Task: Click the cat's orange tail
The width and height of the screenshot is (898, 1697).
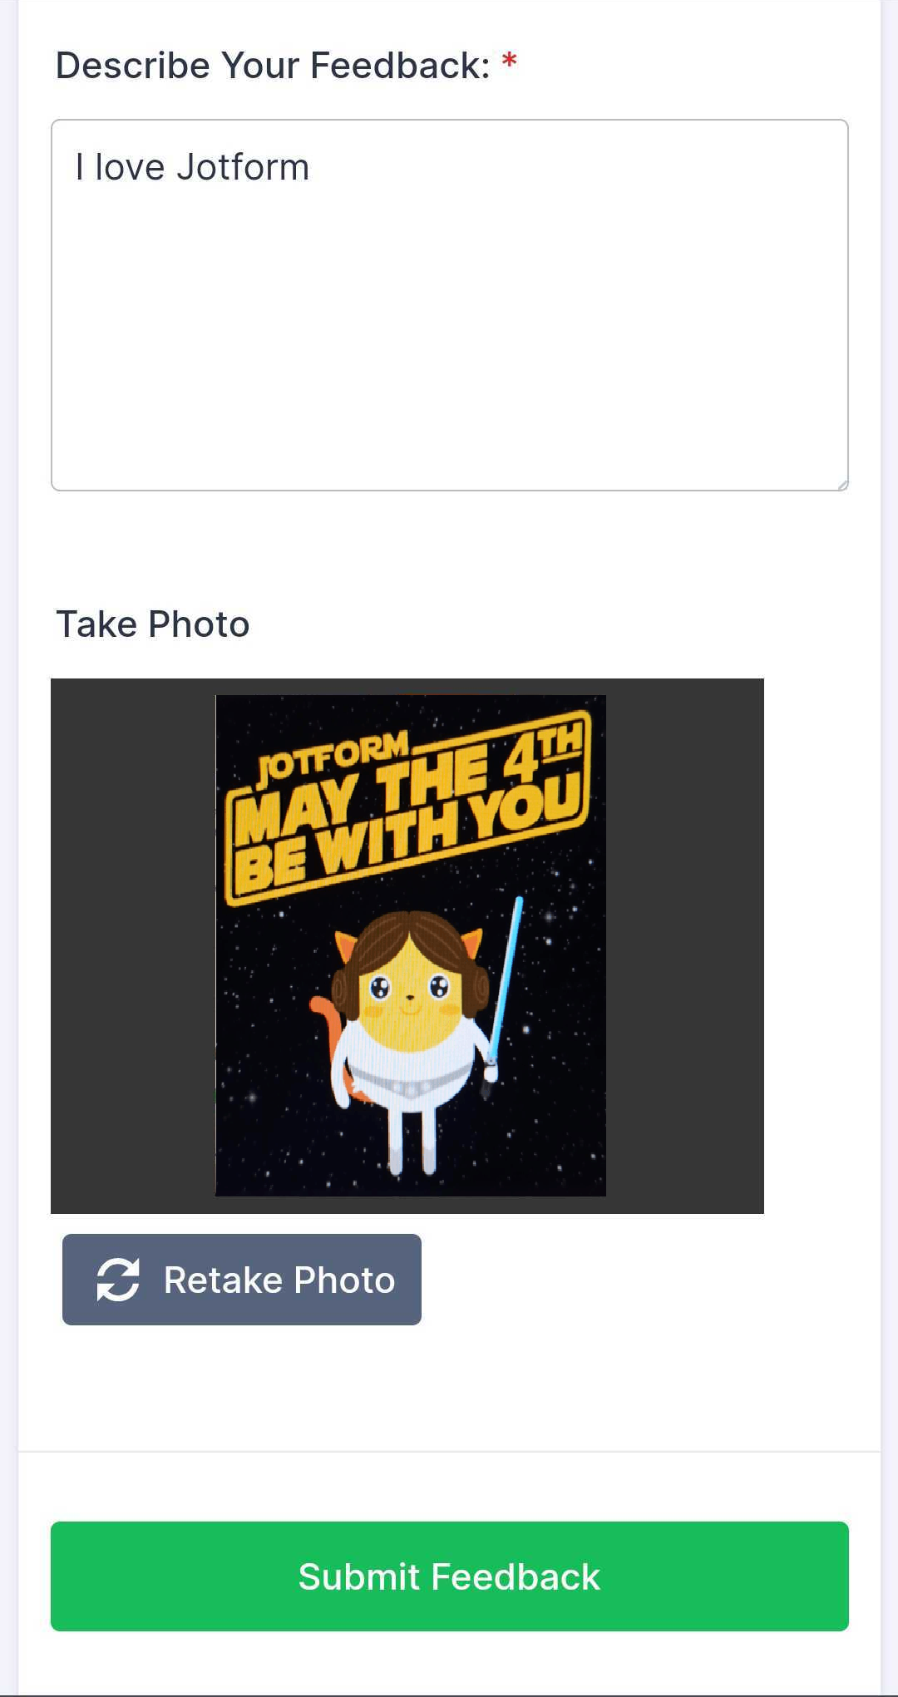Action: [330, 1039]
